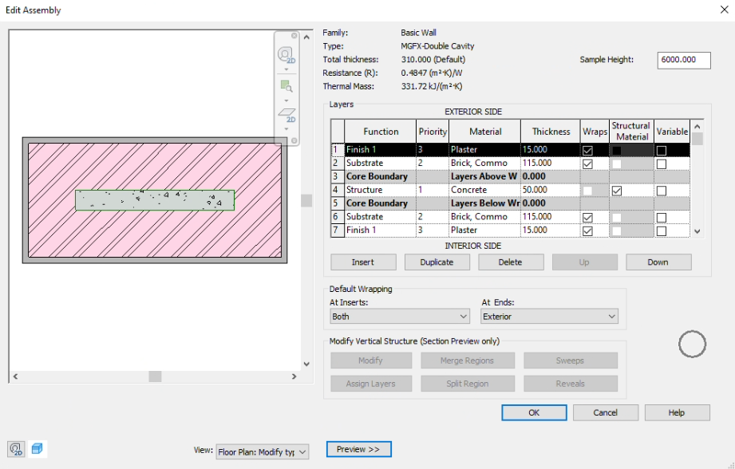
Task: Click the 'Function' column header
Action: (380, 132)
